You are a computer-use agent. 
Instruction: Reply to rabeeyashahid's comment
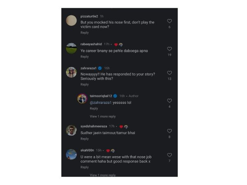(85, 57)
